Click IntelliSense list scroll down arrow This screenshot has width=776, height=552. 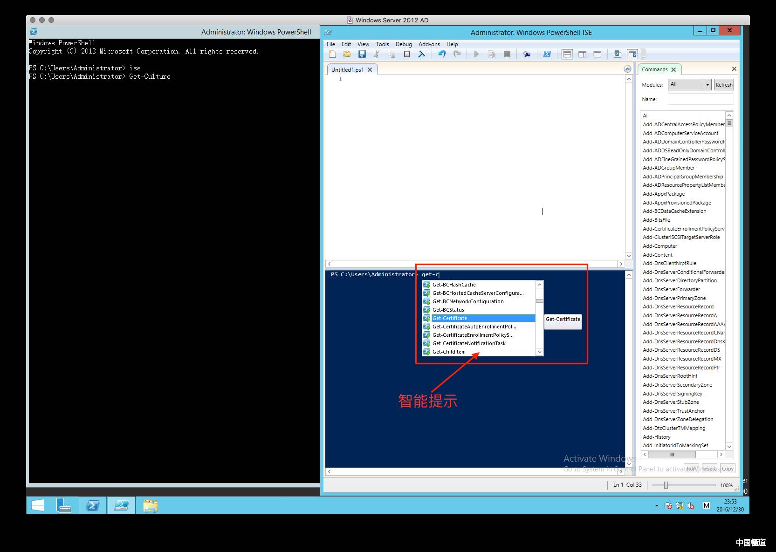click(540, 352)
